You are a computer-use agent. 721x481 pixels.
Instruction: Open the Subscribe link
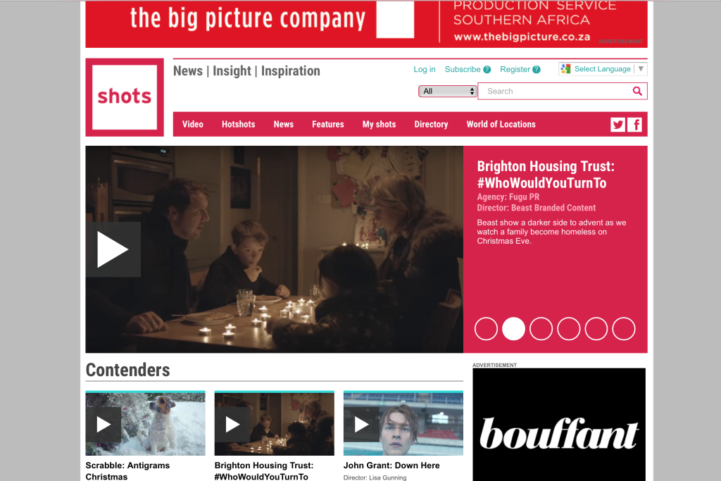pos(463,70)
